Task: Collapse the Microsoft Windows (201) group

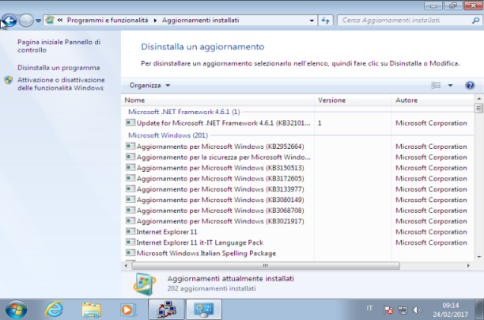Action: click(168, 135)
